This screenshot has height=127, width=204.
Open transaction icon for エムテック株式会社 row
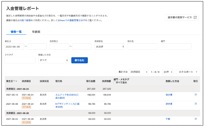point(196,94)
